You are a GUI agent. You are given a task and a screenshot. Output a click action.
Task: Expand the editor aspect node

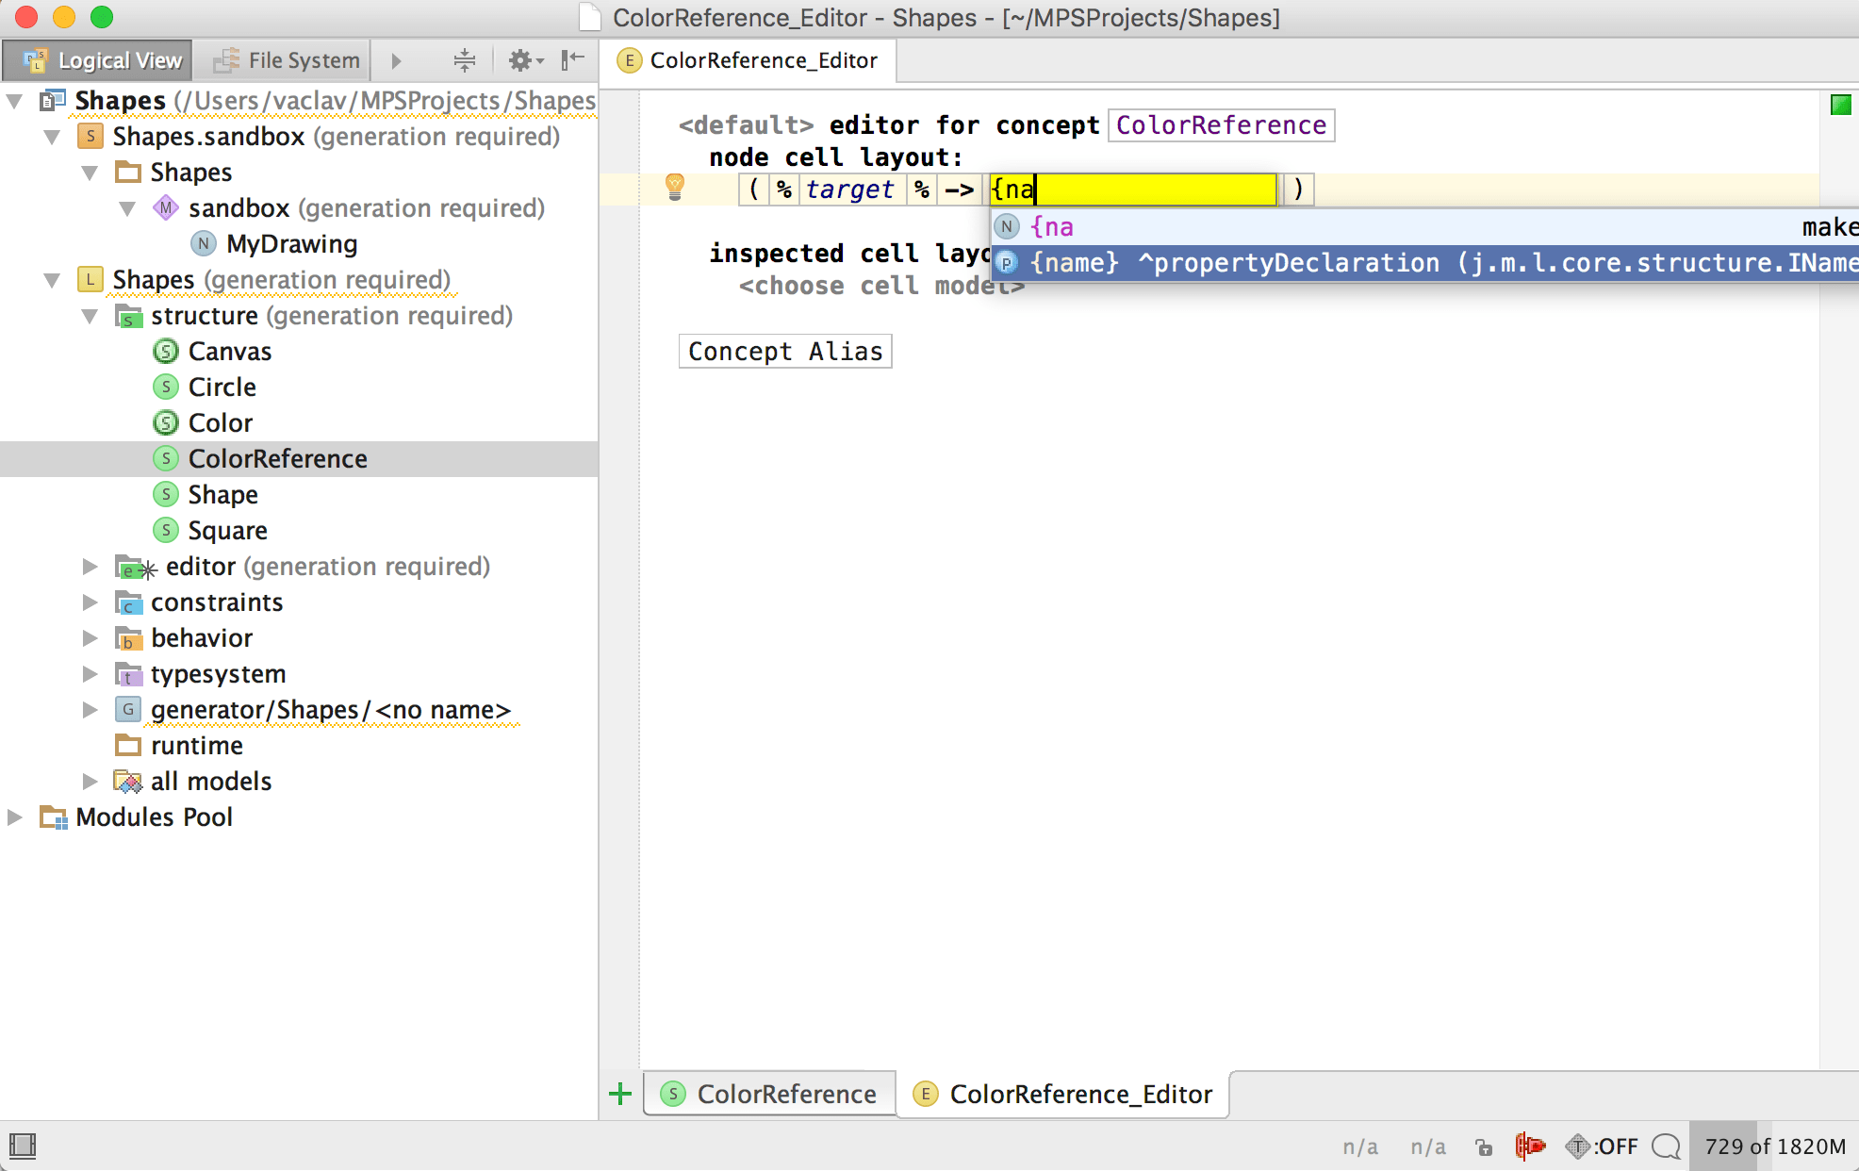click(x=90, y=567)
